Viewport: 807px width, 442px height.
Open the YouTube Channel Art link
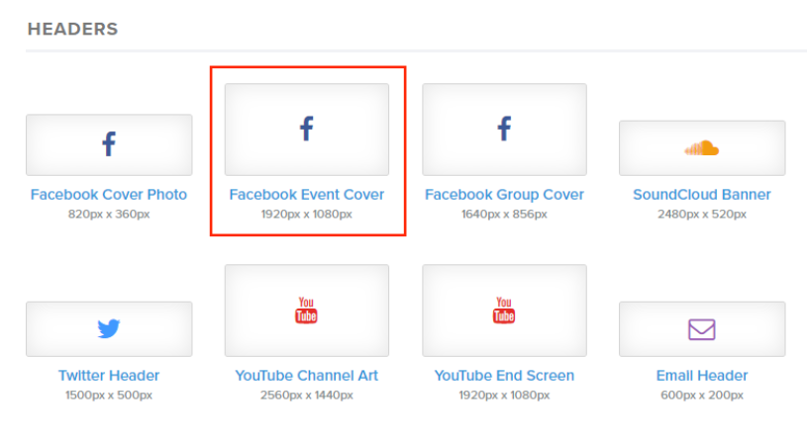coord(307,375)
